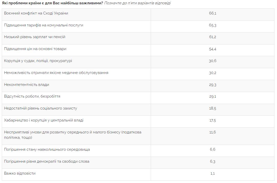Screen dimensions: 277x183
Task: Click 'Підвищення цін на основні товари' label
Action: (x=35, y=49)
